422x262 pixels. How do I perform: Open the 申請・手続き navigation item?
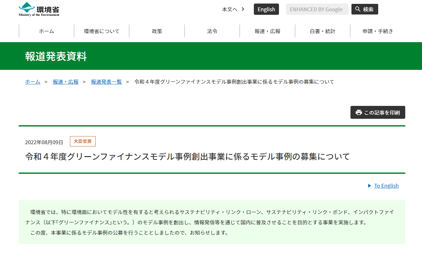click(x=378, y=31)
